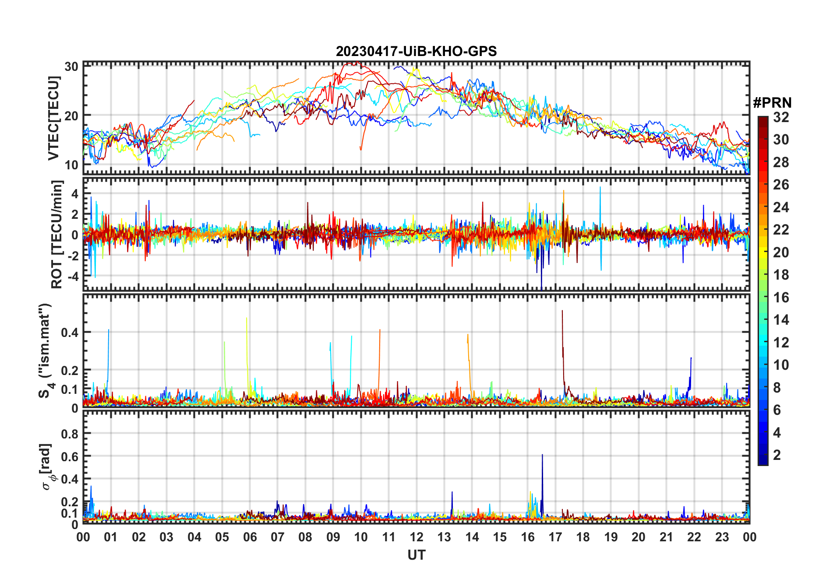Click the S4 ("ism.mat") axis label
This screenshot has height=582, width=833.
(46, 351)
